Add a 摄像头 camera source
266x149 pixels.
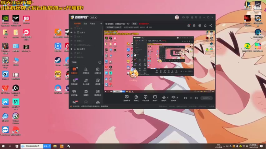pyautogui.click(x=136, y=98)
